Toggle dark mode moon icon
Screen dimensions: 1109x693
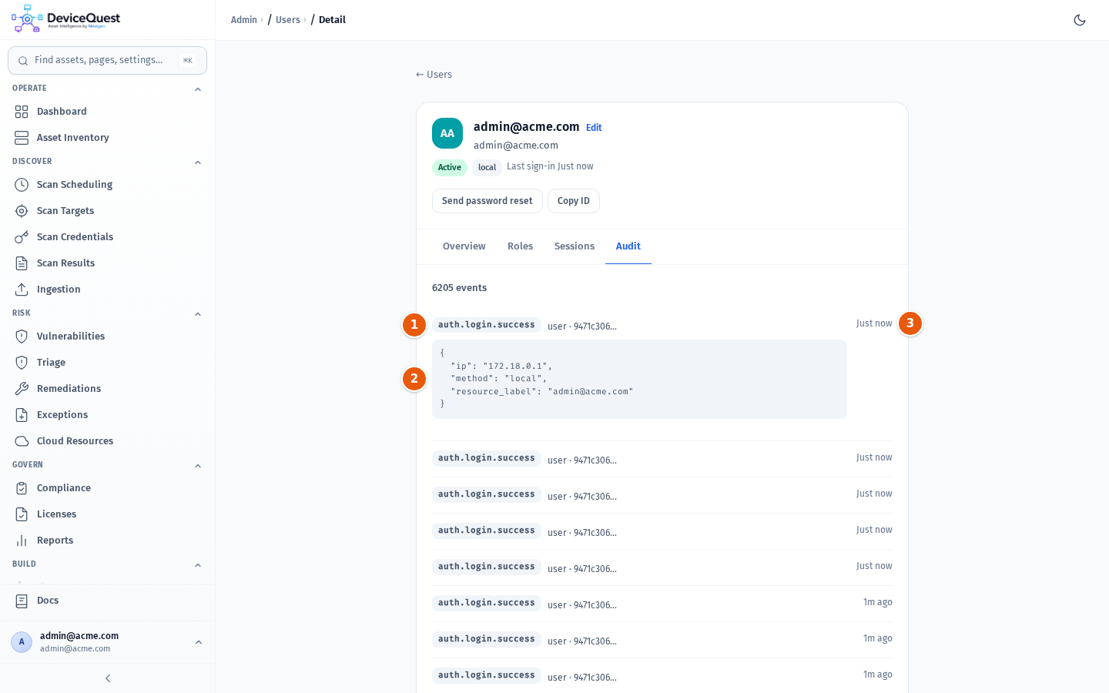click(1080, 20)
